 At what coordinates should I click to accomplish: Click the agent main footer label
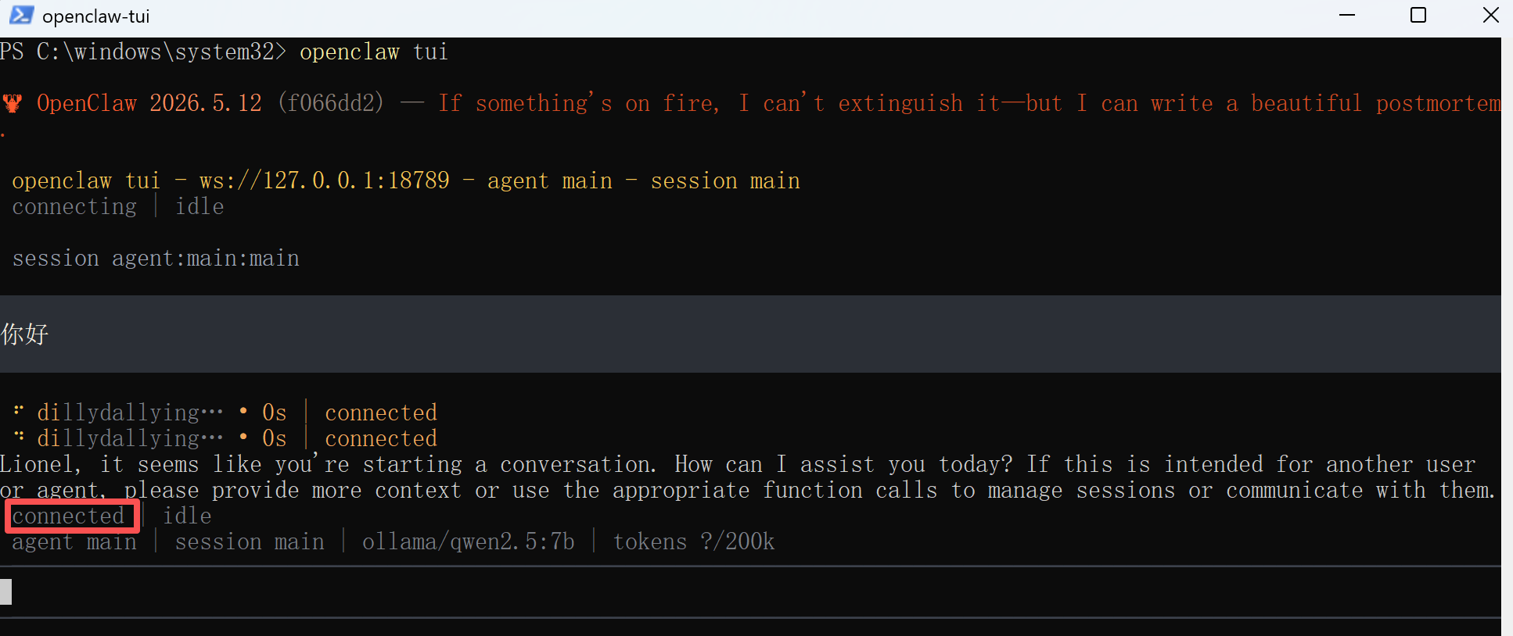pyautogui.click(x=74, y=541)
